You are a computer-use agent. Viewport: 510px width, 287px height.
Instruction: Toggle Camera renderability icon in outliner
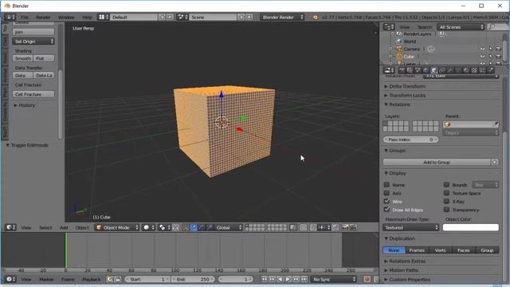(498, 49)
